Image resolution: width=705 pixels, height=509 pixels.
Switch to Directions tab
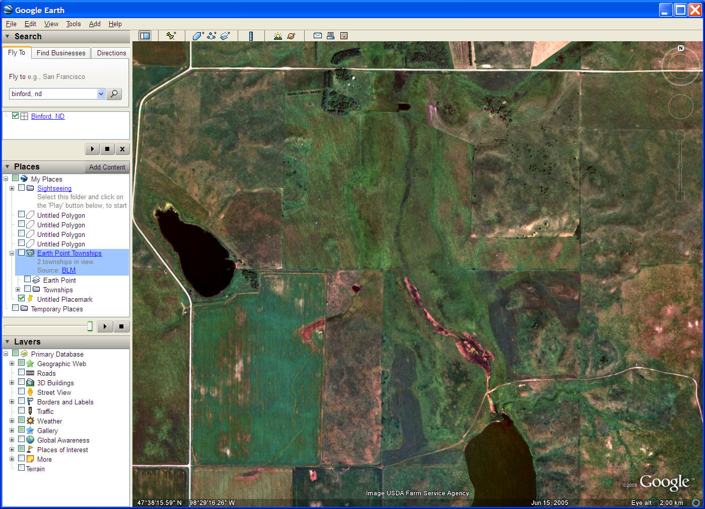click(111, 53)
